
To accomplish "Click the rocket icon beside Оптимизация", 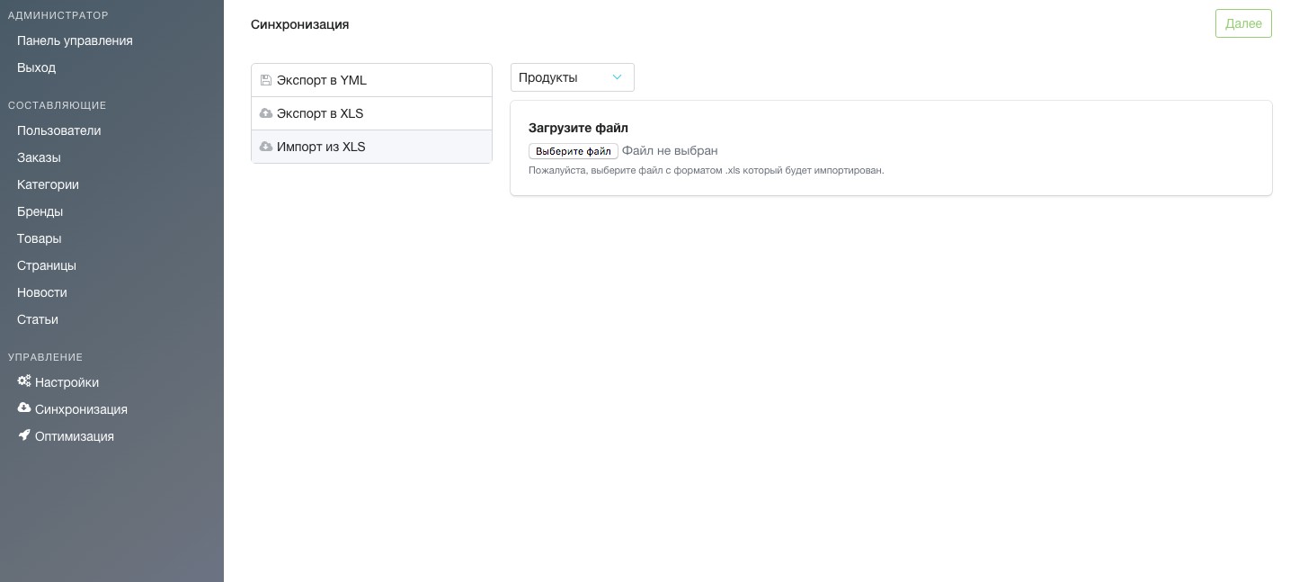I will 24,435.
